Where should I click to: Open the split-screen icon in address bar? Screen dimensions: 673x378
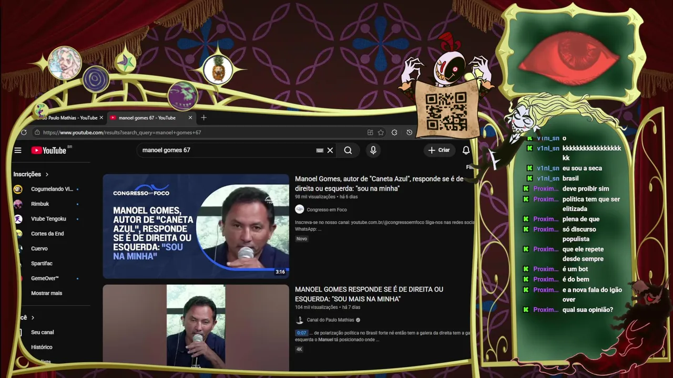[370, 132]
